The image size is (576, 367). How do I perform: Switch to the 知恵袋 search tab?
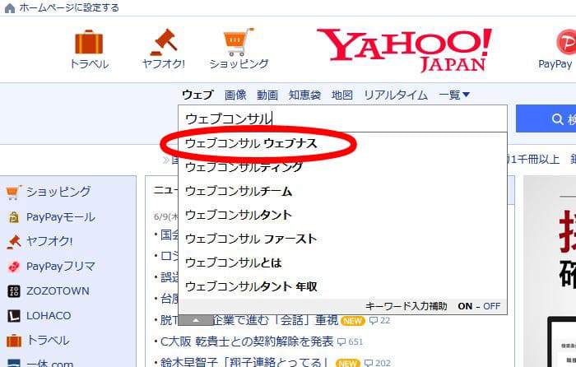click(304, 95)
